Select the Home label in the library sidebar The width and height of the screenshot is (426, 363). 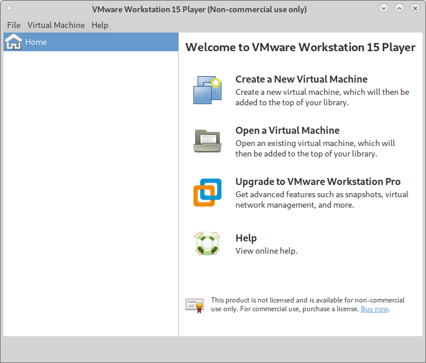(36, 42)
